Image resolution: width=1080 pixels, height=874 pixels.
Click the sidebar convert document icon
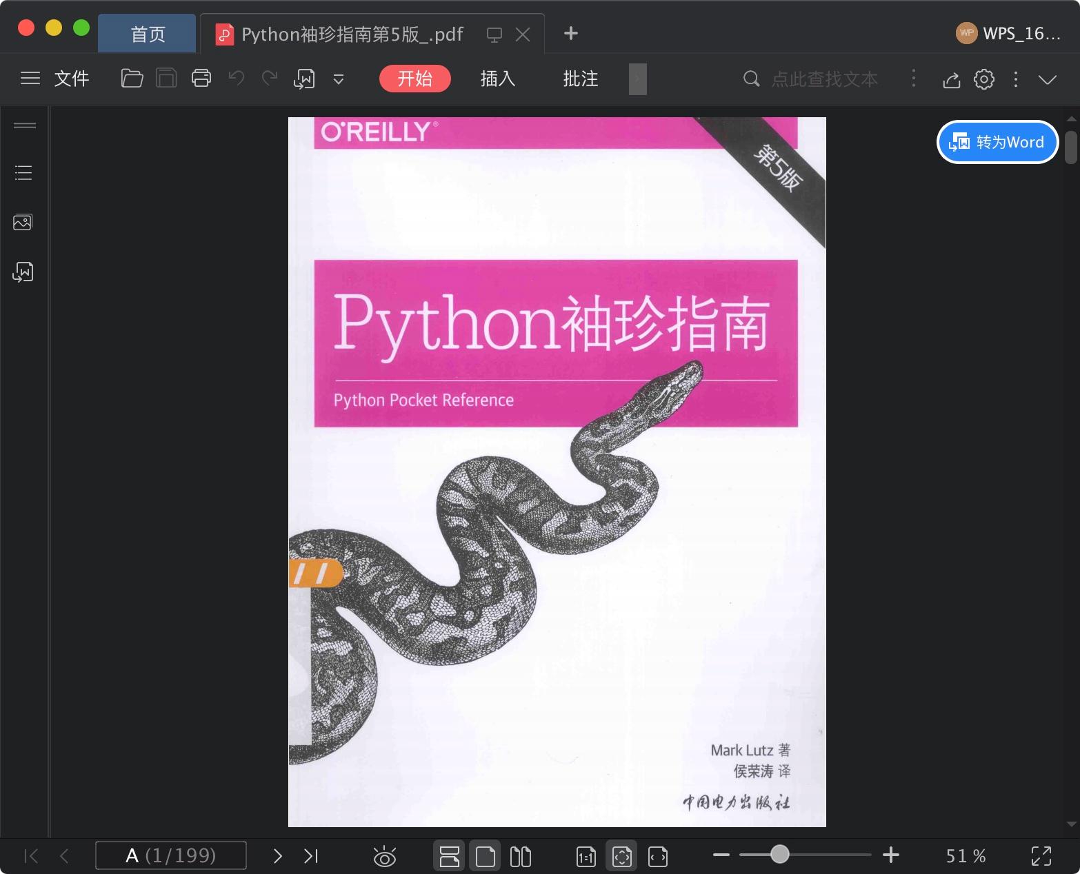[x=23, y=272]
